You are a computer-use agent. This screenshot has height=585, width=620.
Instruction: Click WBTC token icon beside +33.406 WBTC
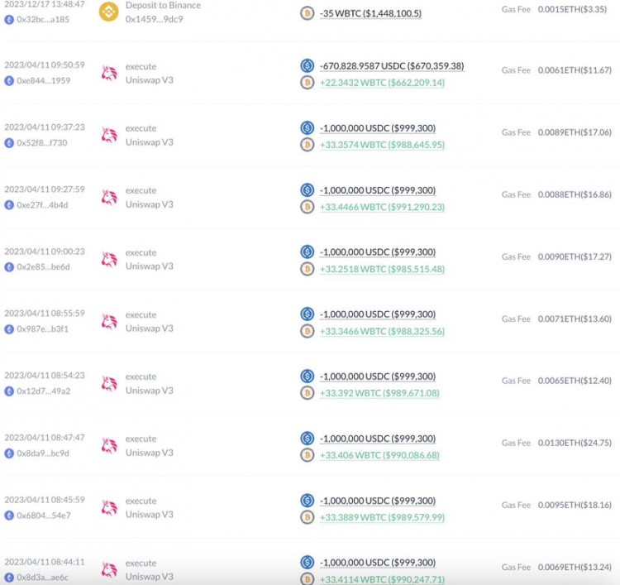pos(308,455)
